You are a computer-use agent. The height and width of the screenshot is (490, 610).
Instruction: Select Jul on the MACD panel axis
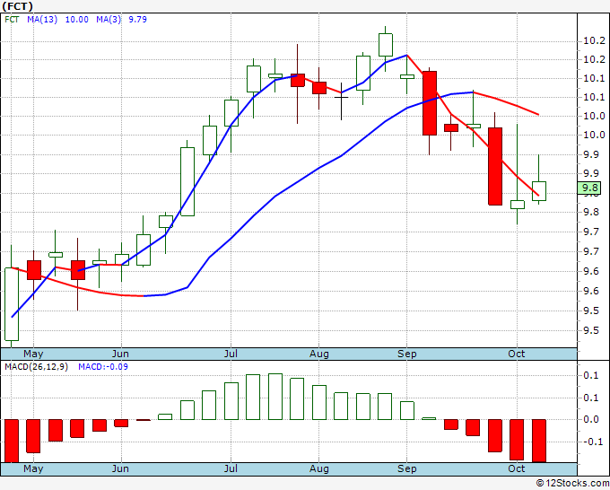(231, 468)
